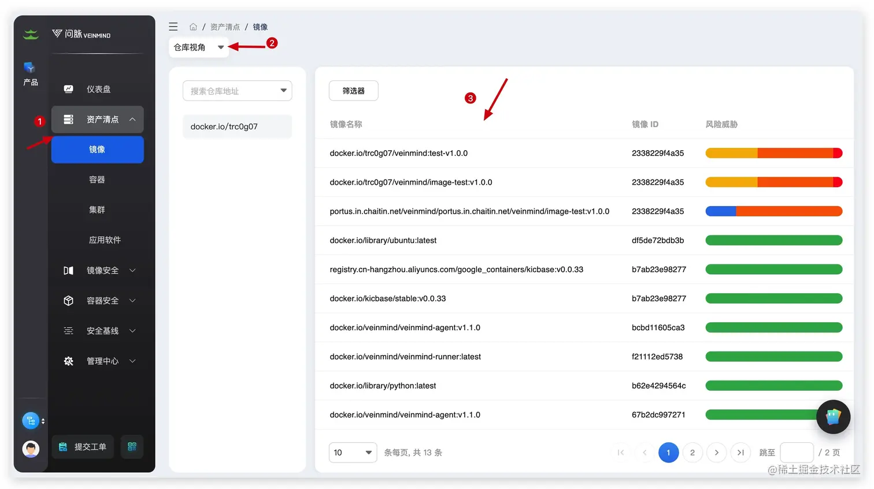Open docker.io/library/python:latest image
The height and width of the screenshot is (489, 874).
(383, 386)
